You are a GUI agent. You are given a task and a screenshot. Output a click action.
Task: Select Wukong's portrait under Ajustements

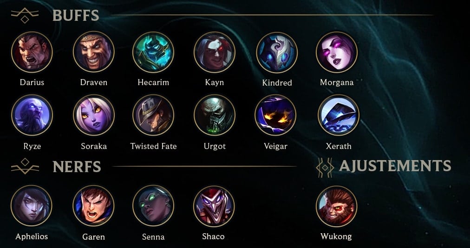click(336, 206)
